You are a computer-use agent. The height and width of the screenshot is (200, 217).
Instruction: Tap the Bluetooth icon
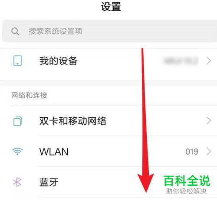click(17, 182)
